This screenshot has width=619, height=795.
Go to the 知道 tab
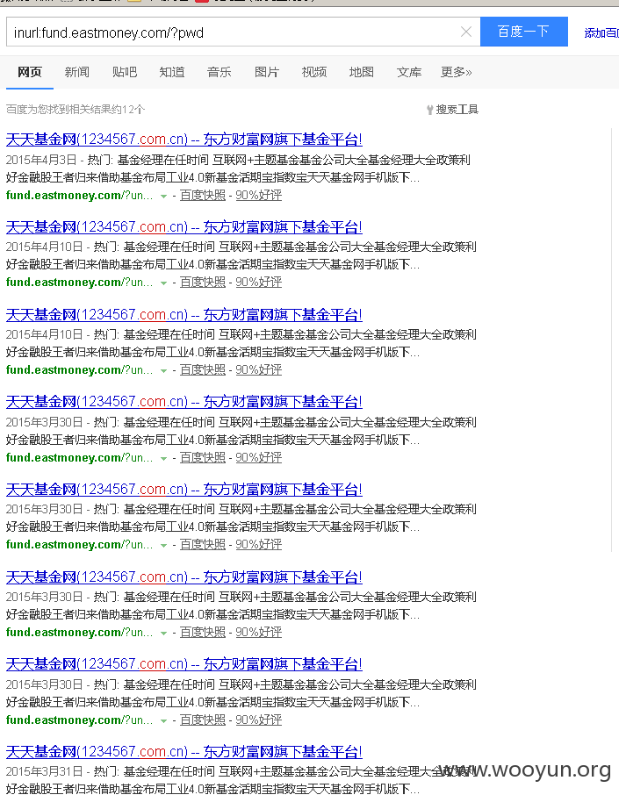coord(171,72)
